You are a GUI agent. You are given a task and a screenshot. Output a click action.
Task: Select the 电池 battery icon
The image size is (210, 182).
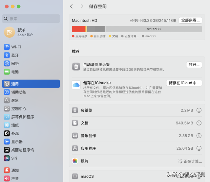[7, 72]
